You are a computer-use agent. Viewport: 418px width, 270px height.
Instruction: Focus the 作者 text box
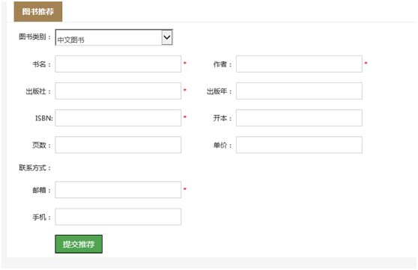click(299, 64)
